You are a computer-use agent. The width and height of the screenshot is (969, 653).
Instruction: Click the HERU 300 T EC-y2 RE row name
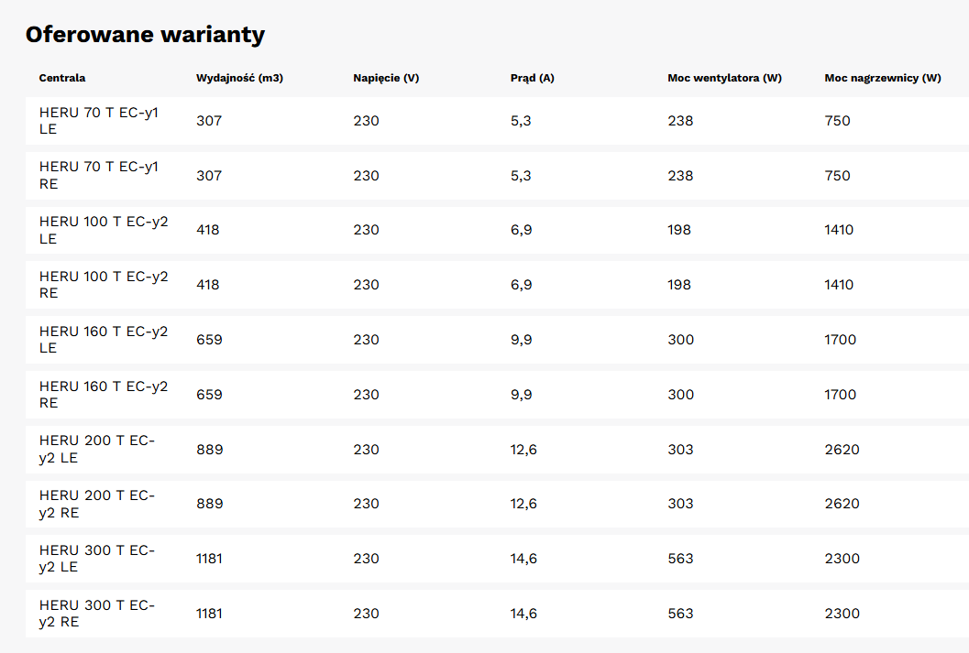(x=97, y=614)
